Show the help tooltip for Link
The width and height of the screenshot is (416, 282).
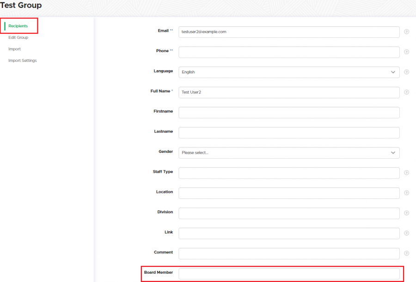click(407, 233)
